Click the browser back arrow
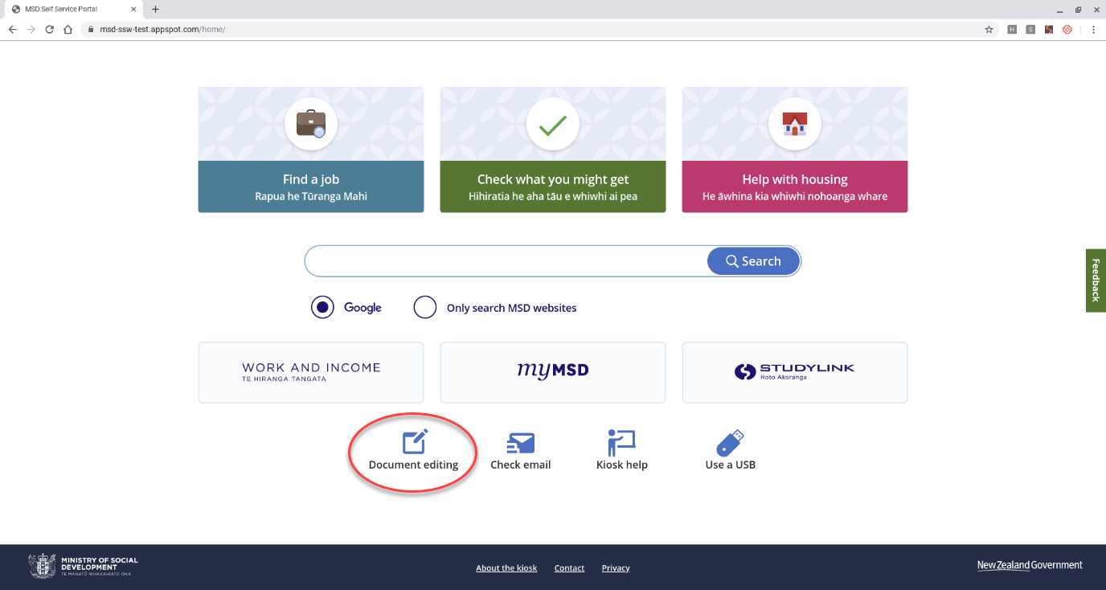This screenshot has height=590, width=1106. 12,29
